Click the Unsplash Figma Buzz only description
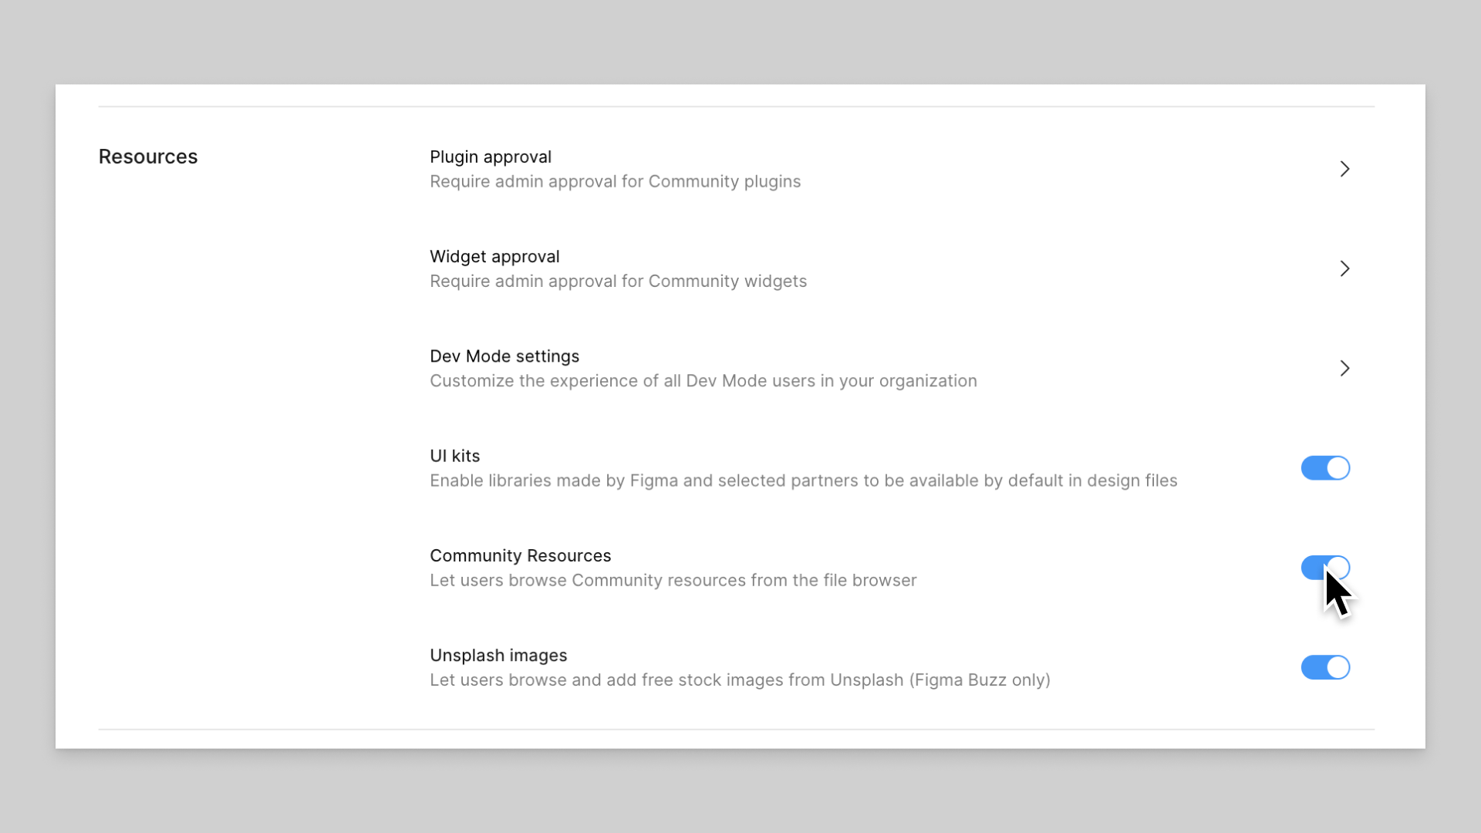Image resolution: width=1481 pixels, height=833 pixels. click(x=740, y=680)
